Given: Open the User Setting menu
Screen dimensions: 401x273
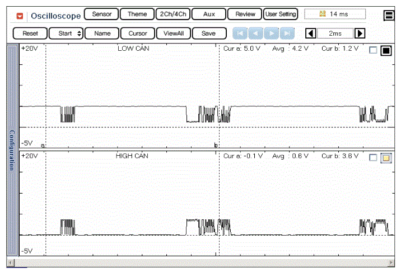Looking at the screenshot, I should coord(281,14).
